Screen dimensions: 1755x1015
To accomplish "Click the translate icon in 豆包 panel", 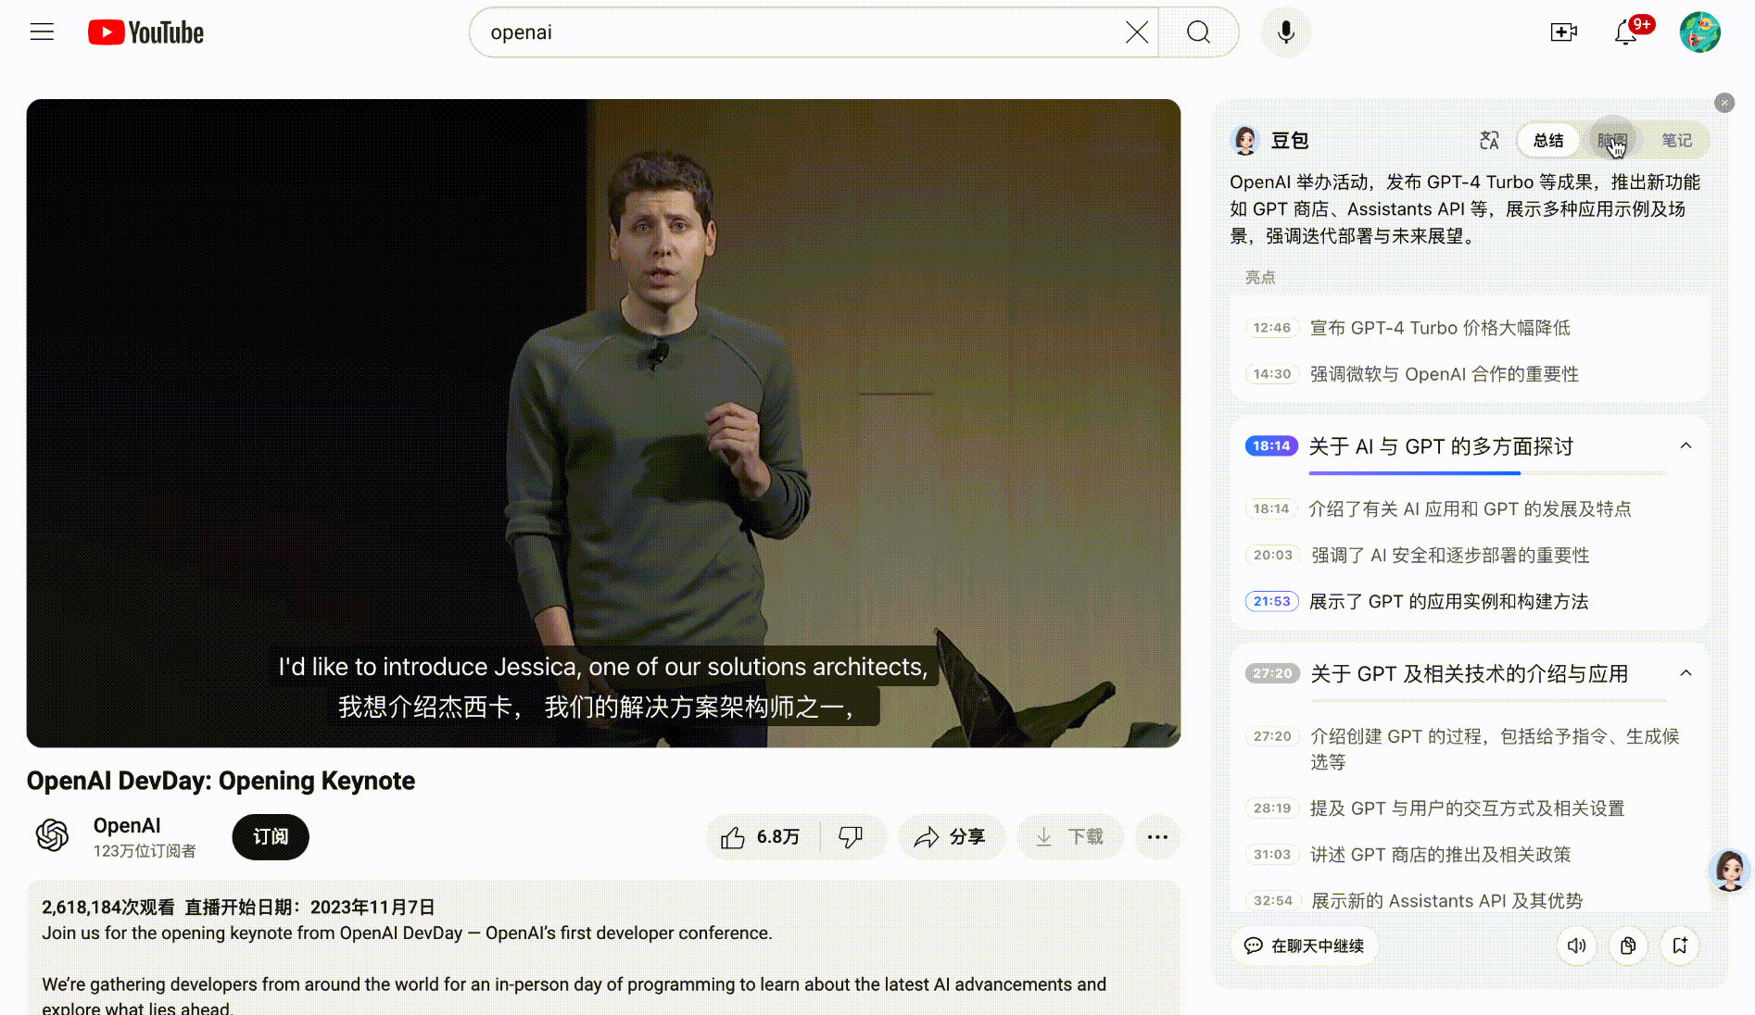I will point(1489,141).
